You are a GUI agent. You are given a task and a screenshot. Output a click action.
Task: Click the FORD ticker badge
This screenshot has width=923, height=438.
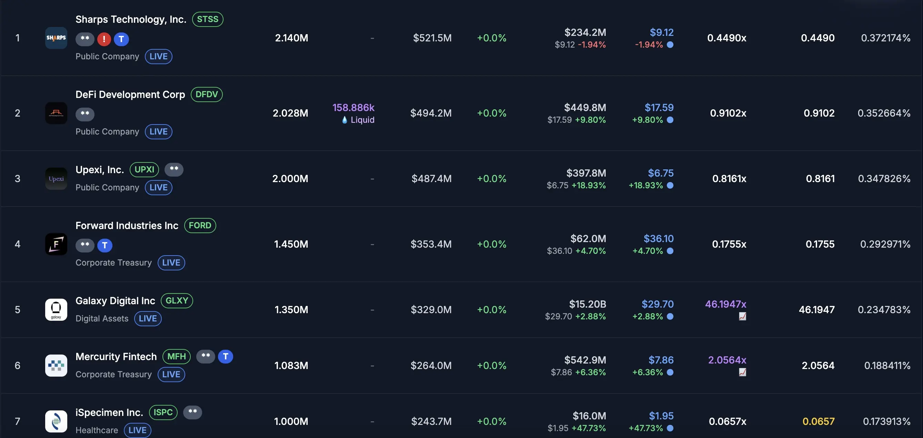coord(200,226)
